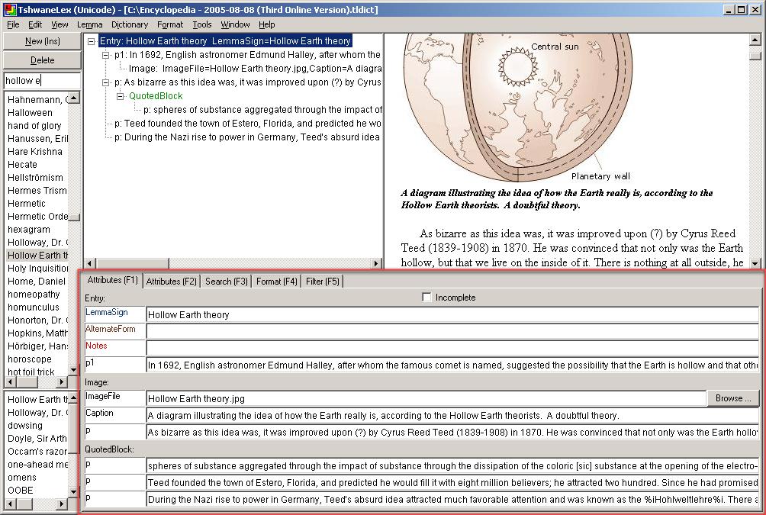The image size is (766, 515).
Task: Click the LemmaSign field
Action: coord(452,314)
